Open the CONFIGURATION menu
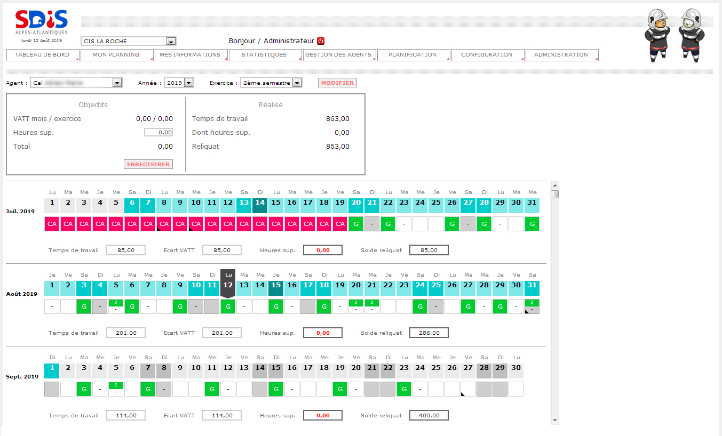The height and width of the screenshot is (436, 722). [488, 55]
